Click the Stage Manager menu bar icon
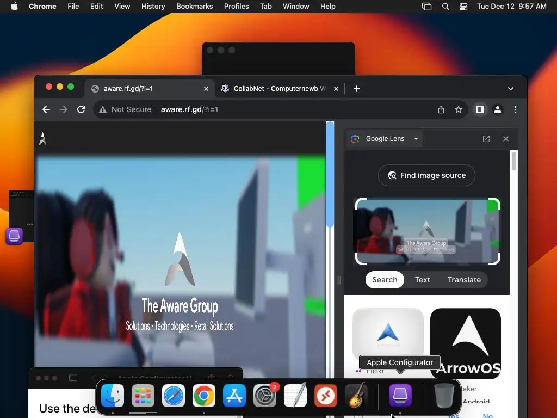Image resolution: width=557 pixels, height=418 pixels. pyautogui.click(x=426, y=7)
